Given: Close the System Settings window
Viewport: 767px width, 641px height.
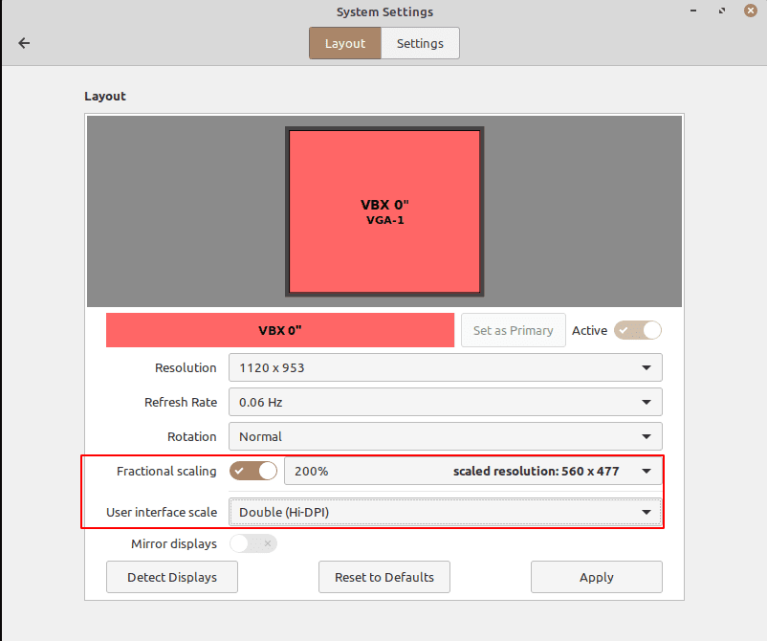Looking at the screenshot, I should point(751,11).
